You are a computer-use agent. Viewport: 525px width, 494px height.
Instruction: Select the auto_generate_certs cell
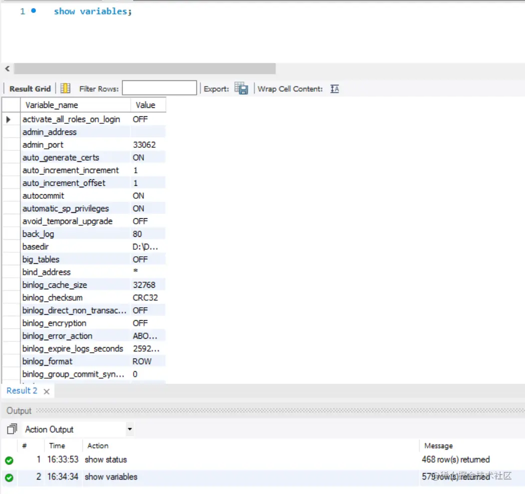[x=75, y=157]
